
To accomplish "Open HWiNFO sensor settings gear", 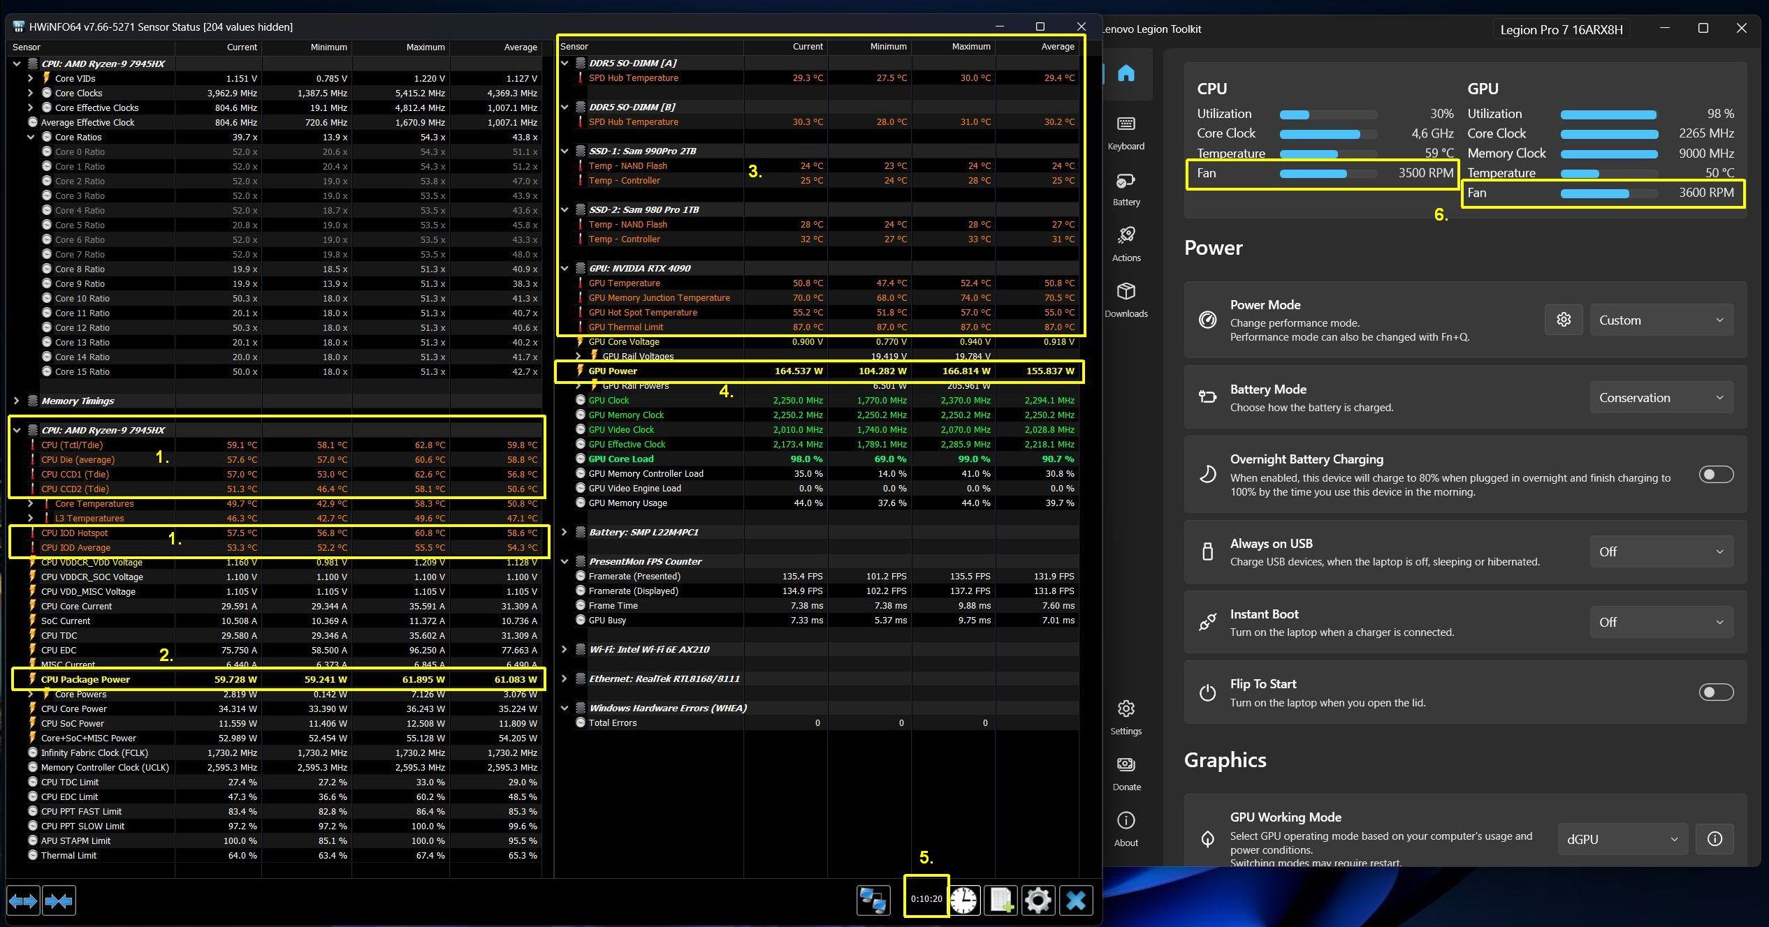I will pyautogui.click(x=1038, y=900).
